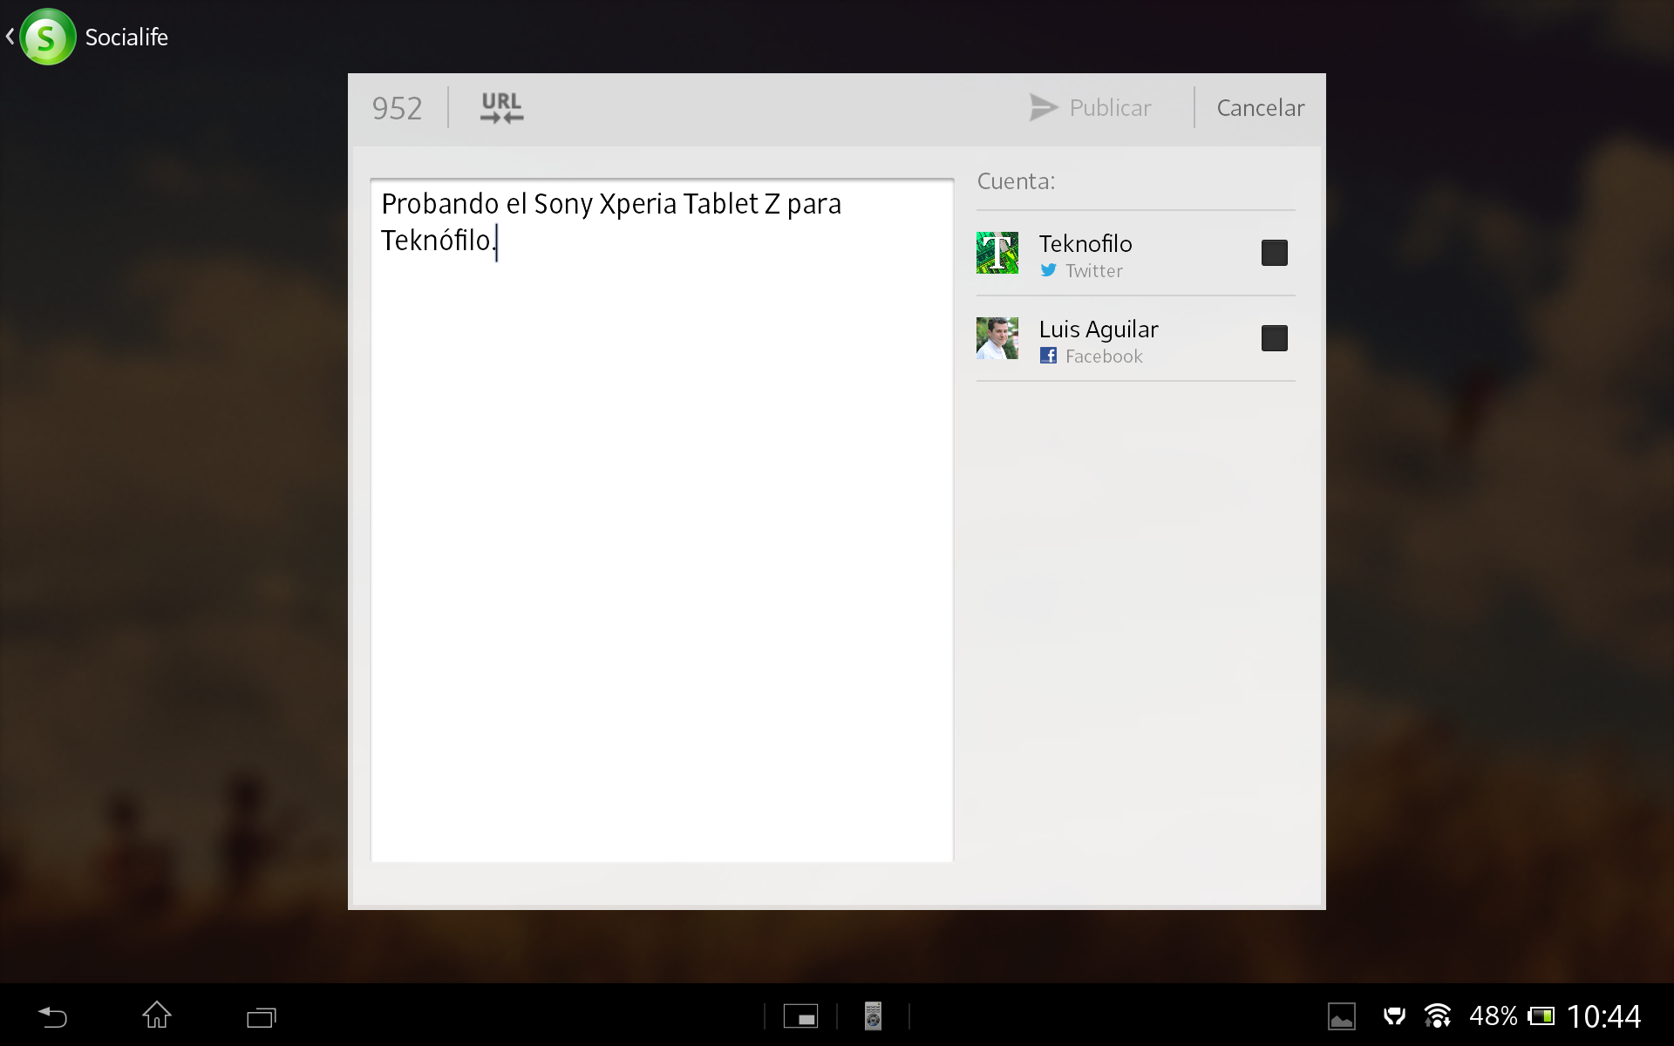Image resolution: width=1674 pixels, height=1046 pixels.
Task: Click the Cancelar button
Action: pos(1260,108)
